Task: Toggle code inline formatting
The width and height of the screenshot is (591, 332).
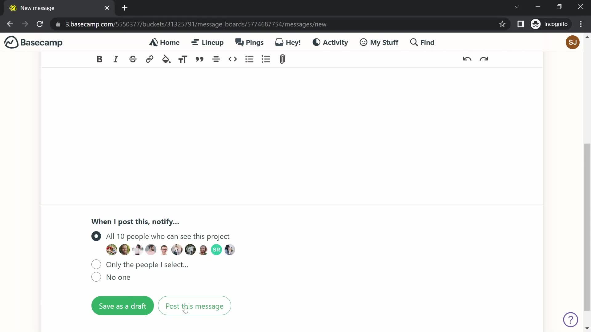Action: [x=233, y=59]
